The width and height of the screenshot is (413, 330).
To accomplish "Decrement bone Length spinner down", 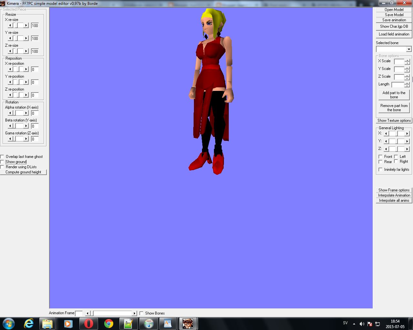I will (408, 86).
